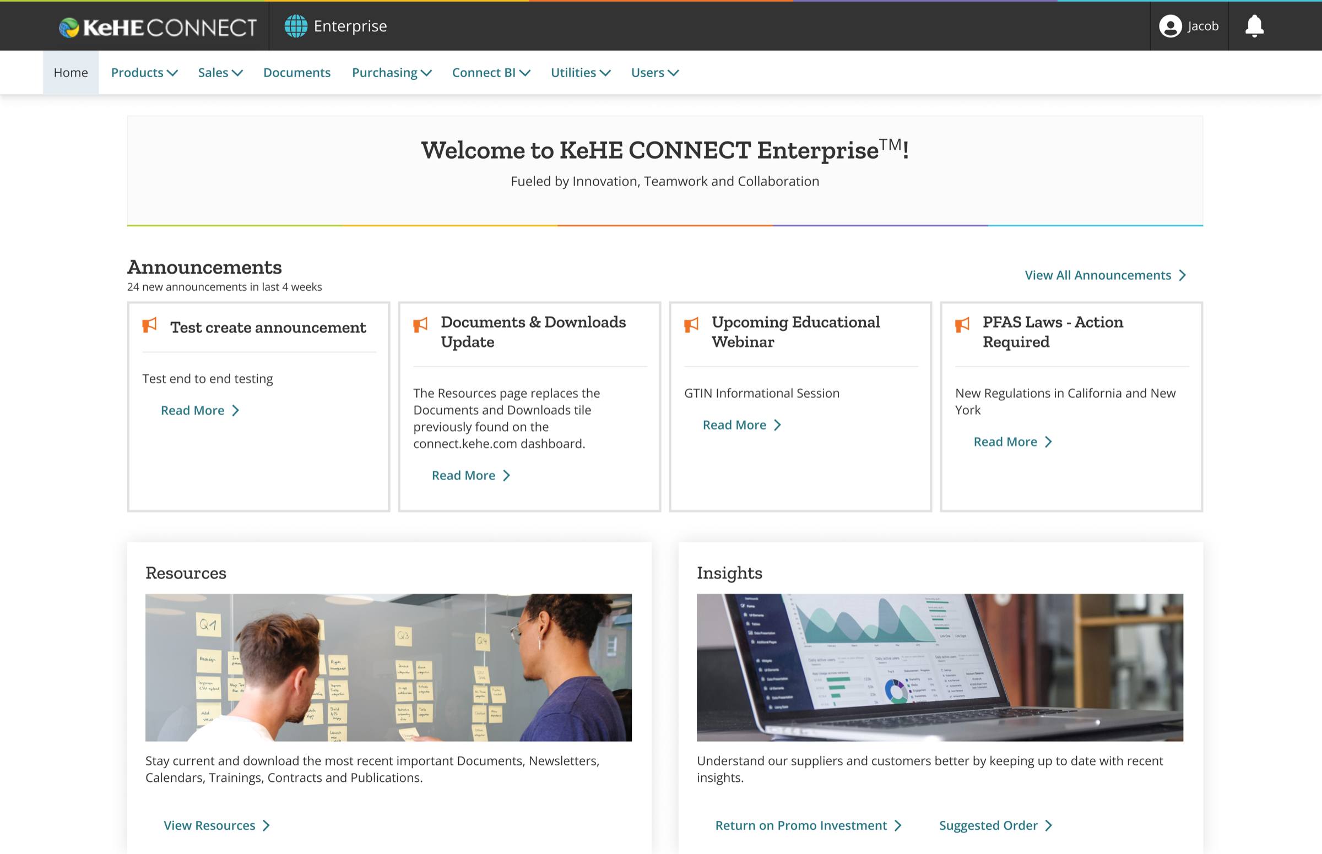Click Read More arrow under GTIN Informational Session
1322x854 pixels.
pyautogui.click(x=777, y=425)
